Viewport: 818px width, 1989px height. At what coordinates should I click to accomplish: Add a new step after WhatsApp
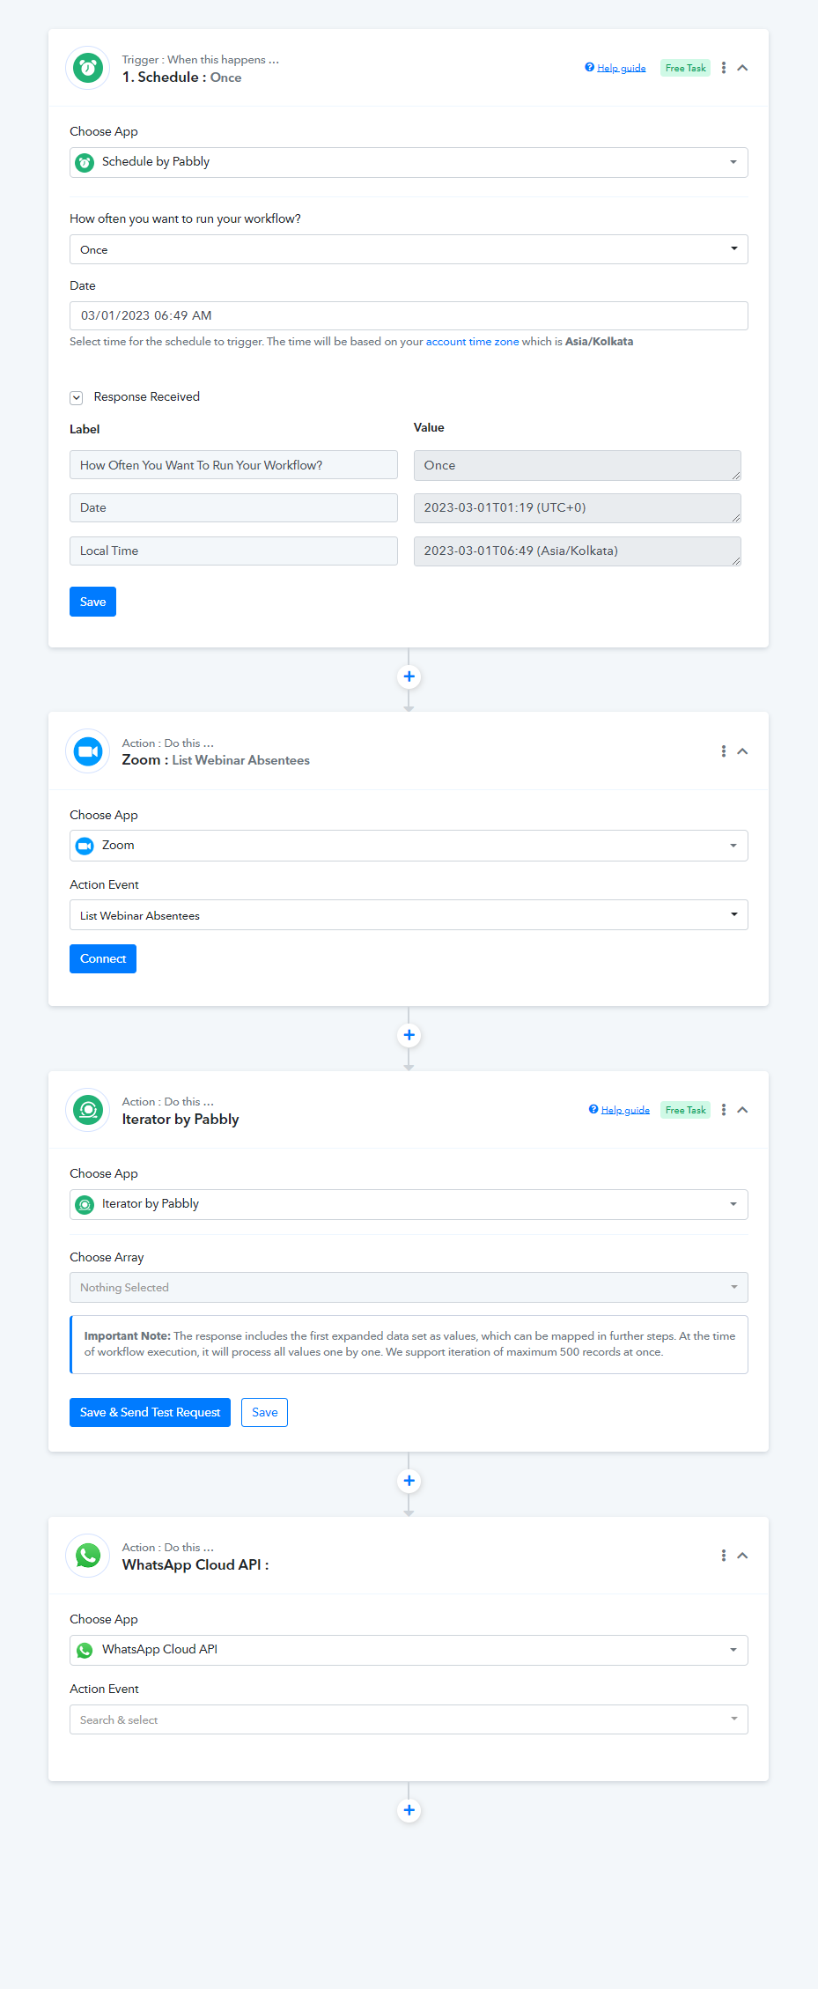click(x=409, y=1810)
